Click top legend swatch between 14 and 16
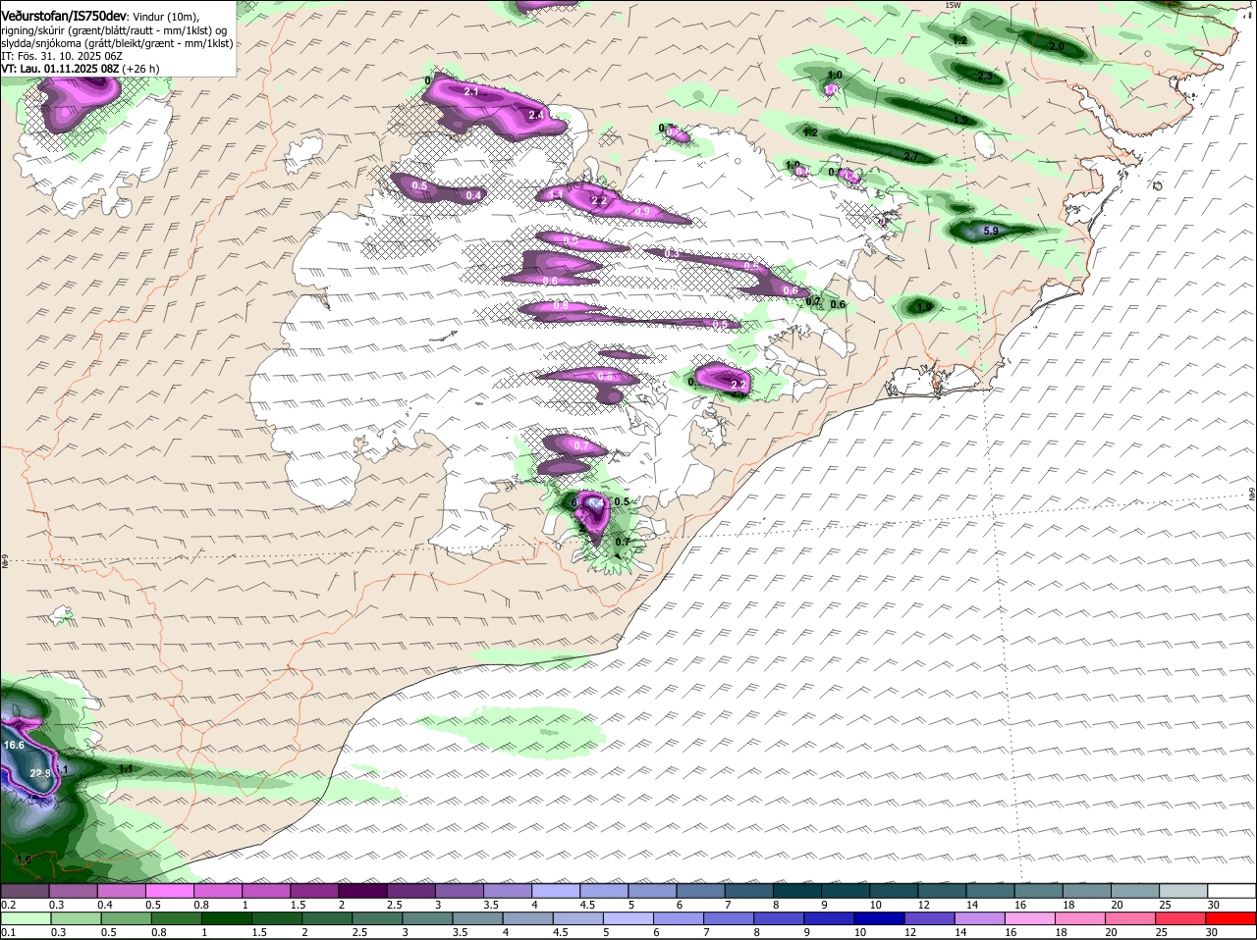Image resolution: width=1257 pixels, height=940 pixels. coord(990,891)
